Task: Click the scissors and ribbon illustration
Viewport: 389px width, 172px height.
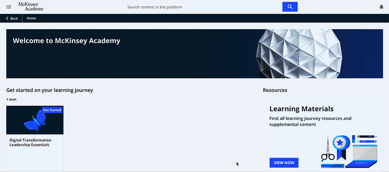Action: [x=334, y=149]
